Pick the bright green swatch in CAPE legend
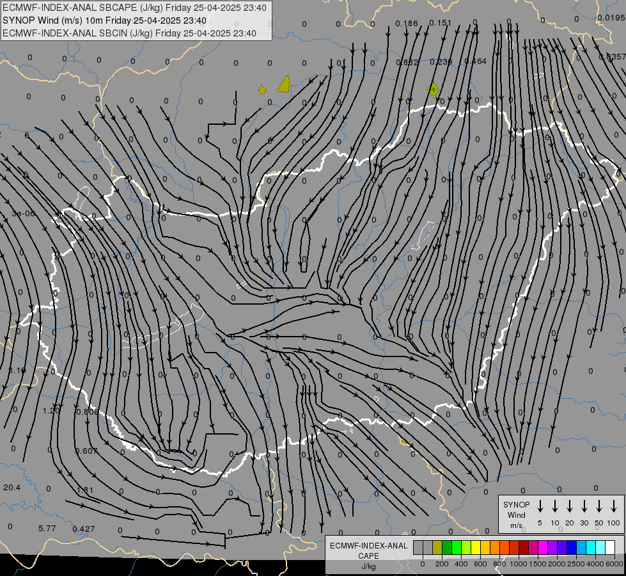 click(457, 547)
